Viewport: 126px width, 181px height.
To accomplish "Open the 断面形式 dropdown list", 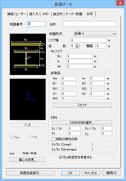I will (x=95, y=34).
